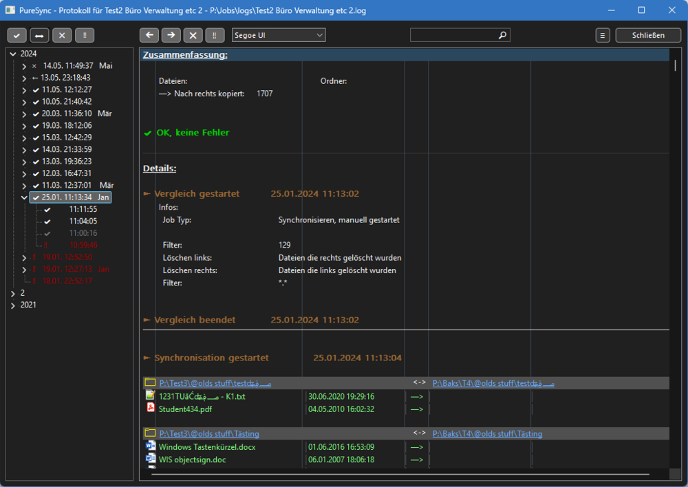Click the Word icon of WIS objectsign.doc
This screenshot has height=487, width=688.
(x=151, y=459)
